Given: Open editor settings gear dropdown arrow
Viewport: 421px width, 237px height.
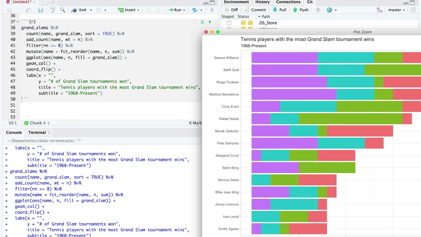Looking at the screenshot, I should coord(105,10).
